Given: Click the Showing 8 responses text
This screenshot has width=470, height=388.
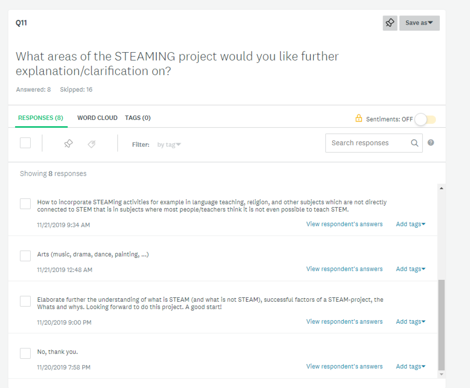Looking at the screenshot, I should tap(53, 173).
